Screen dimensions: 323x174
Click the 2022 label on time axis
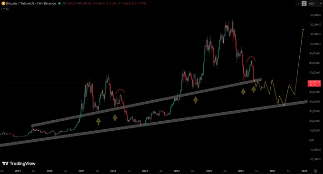coord(113,171)
